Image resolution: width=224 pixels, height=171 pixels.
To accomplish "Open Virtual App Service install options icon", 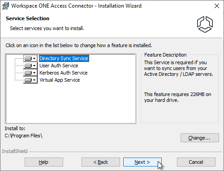I will [x=30, y=80].
